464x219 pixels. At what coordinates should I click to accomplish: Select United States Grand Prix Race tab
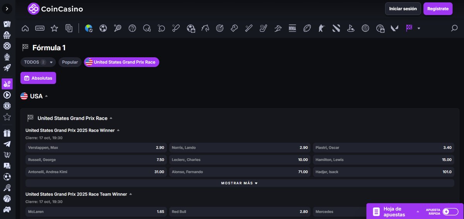pyautogui.click(x=121, y=62)
